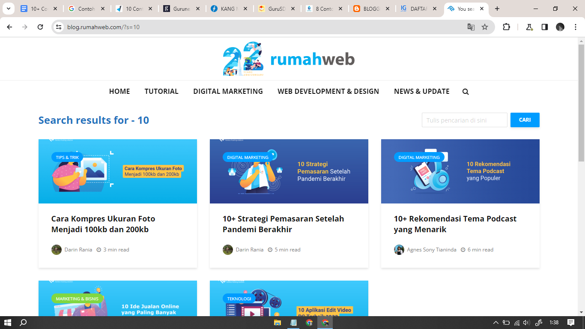View site information icon in address bar
585x329 pixels.
[x=59, y=27]
